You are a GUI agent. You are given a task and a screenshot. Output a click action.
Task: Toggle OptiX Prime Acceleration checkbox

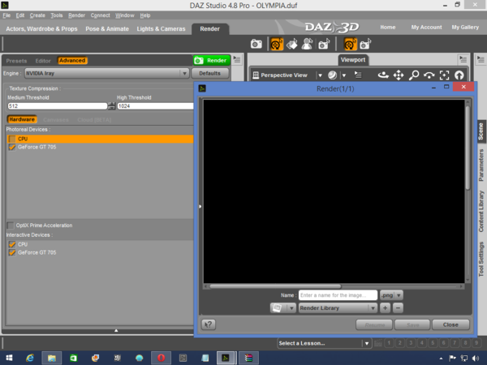tap(11, 225)
